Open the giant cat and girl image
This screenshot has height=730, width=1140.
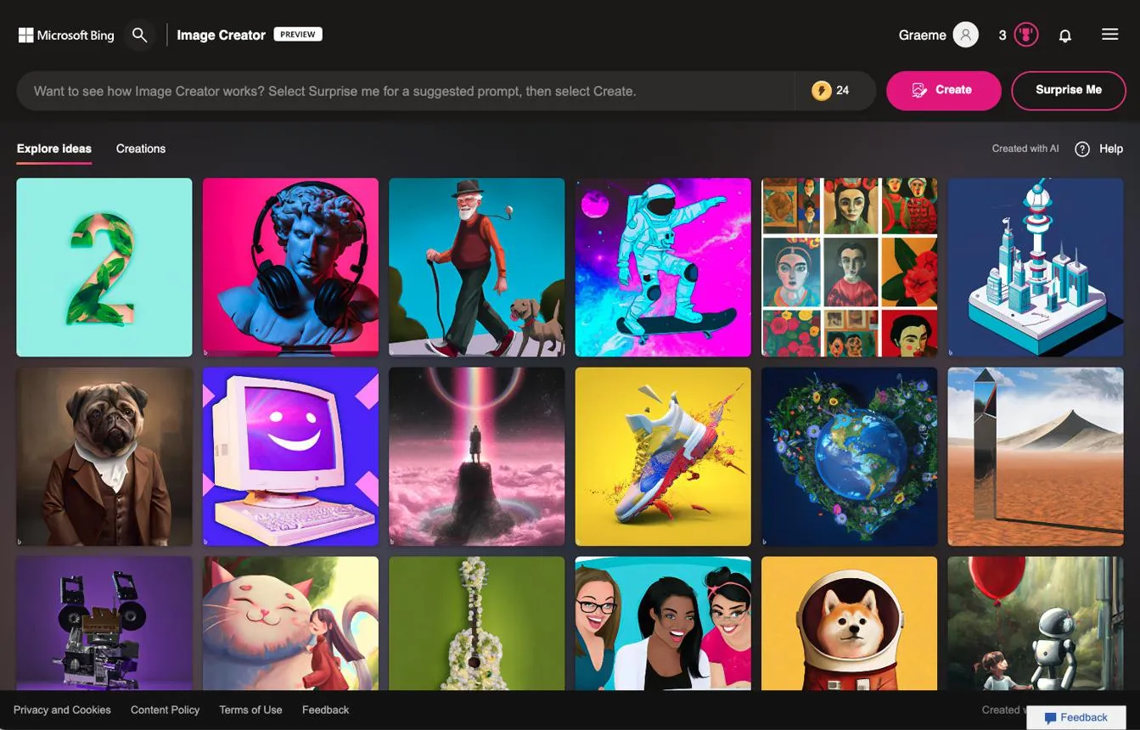pos(290,624)
